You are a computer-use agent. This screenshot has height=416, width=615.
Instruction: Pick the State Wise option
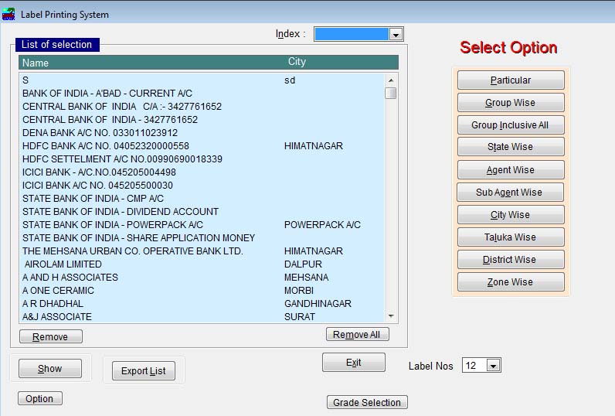coord(511,147)
